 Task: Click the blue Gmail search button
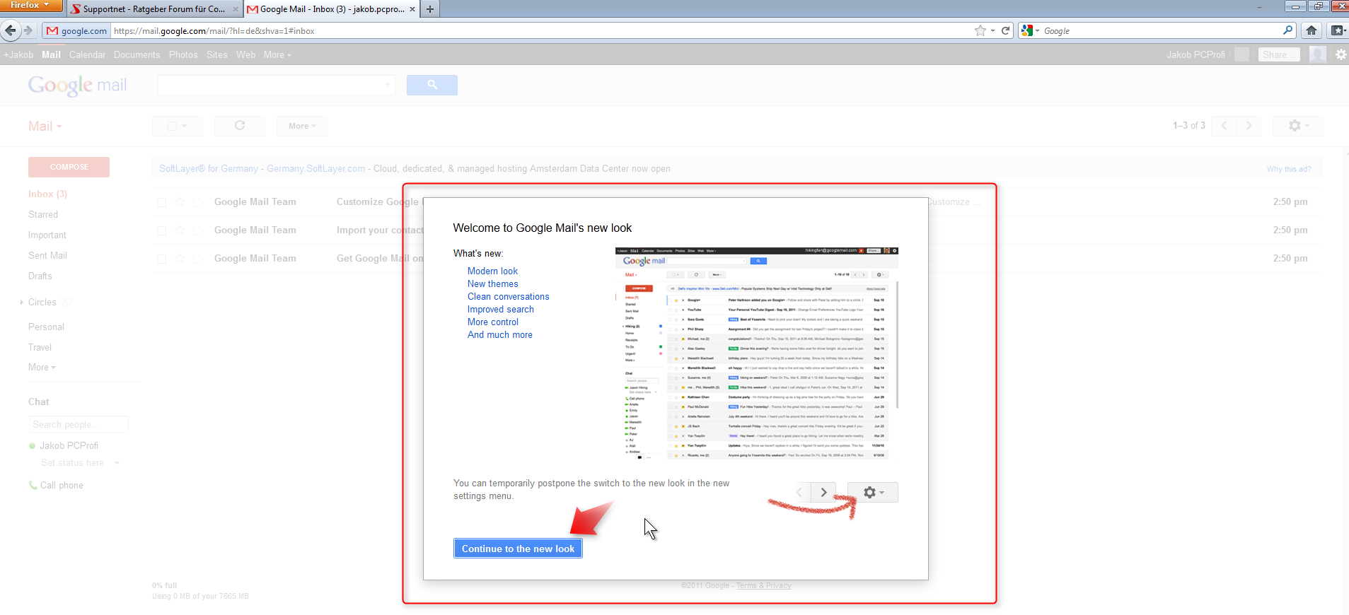(x=432, y=85)
